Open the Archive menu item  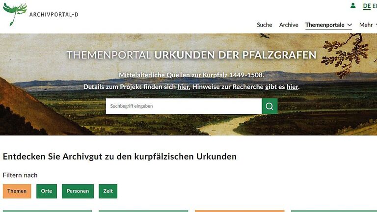tap(289, 25)
